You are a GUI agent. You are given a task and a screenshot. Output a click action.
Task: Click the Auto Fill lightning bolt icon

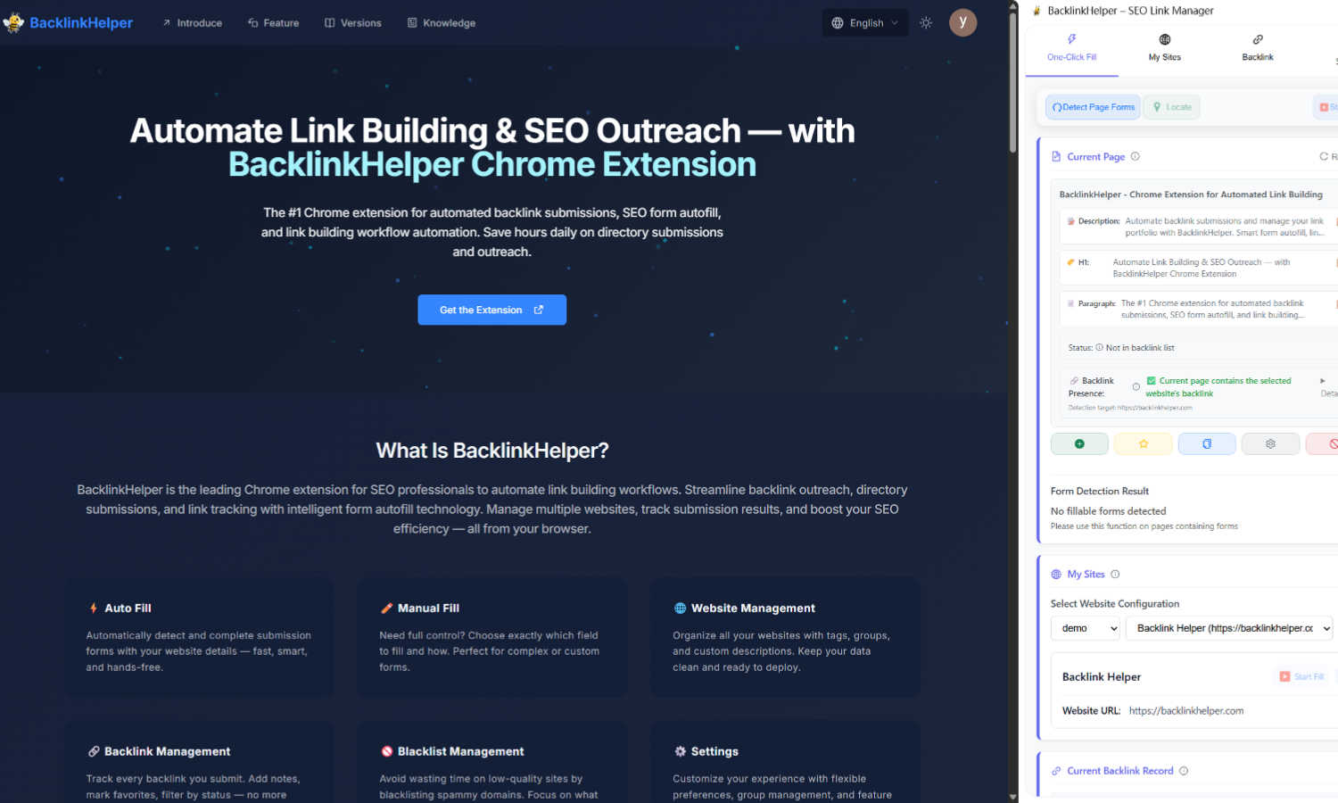click(94, 608)
